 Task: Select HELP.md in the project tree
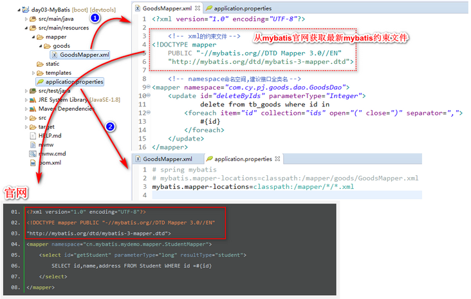tap(50, 136)
